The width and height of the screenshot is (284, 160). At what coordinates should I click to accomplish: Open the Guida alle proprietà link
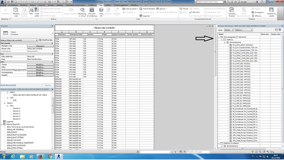pos(8,85)
